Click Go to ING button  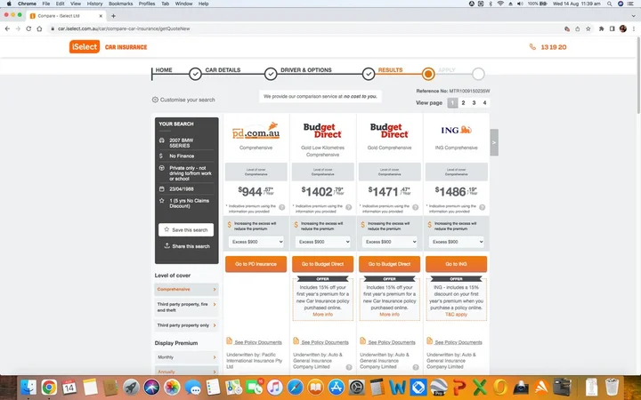click(456, 264)
